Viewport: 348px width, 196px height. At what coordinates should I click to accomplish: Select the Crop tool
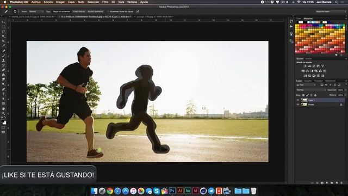click(3, 41)
